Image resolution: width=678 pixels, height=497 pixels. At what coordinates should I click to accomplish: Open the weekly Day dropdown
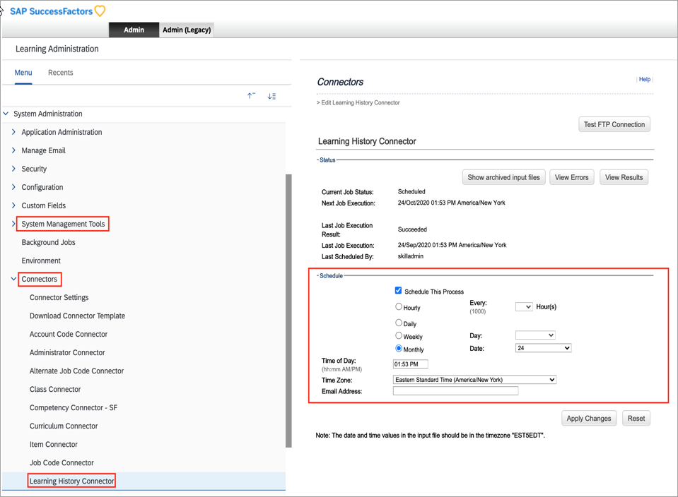[535, 335]
